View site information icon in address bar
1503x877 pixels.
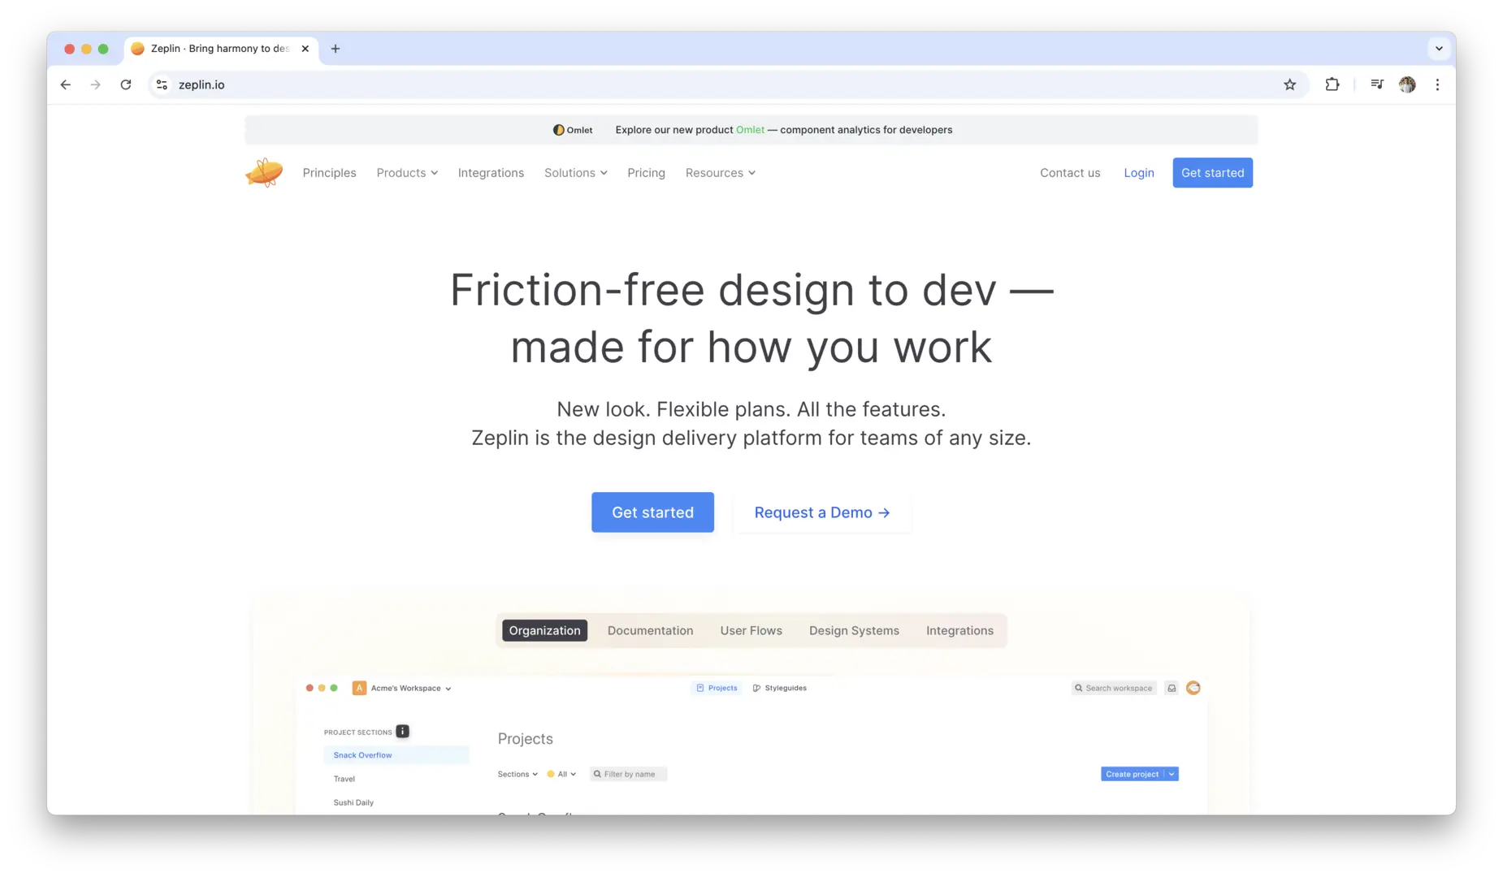162,84
